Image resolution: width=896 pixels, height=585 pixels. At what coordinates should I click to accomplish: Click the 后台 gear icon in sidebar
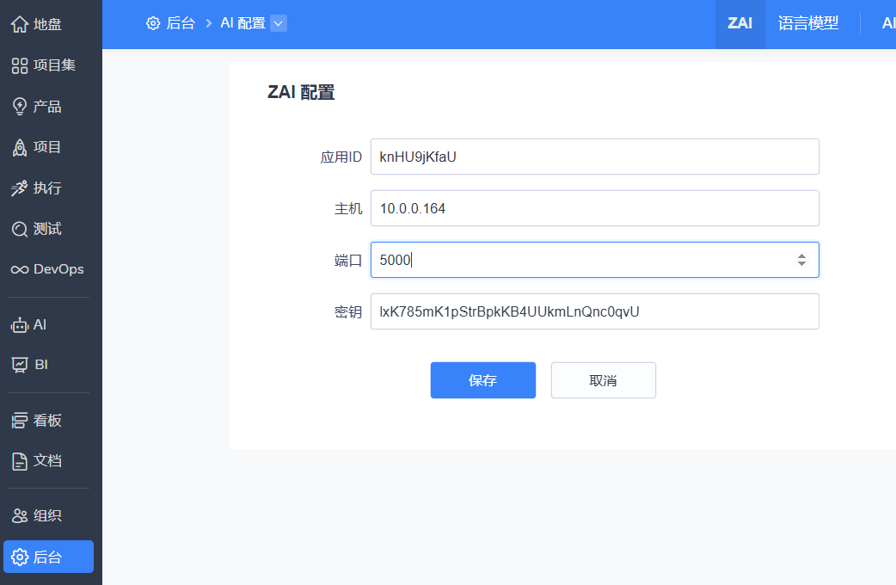pyautogui.click(x=20, y=557)
